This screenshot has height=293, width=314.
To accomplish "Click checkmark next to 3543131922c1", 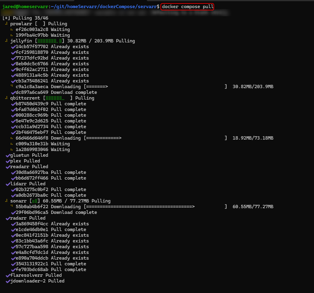I will click(14, 264).
